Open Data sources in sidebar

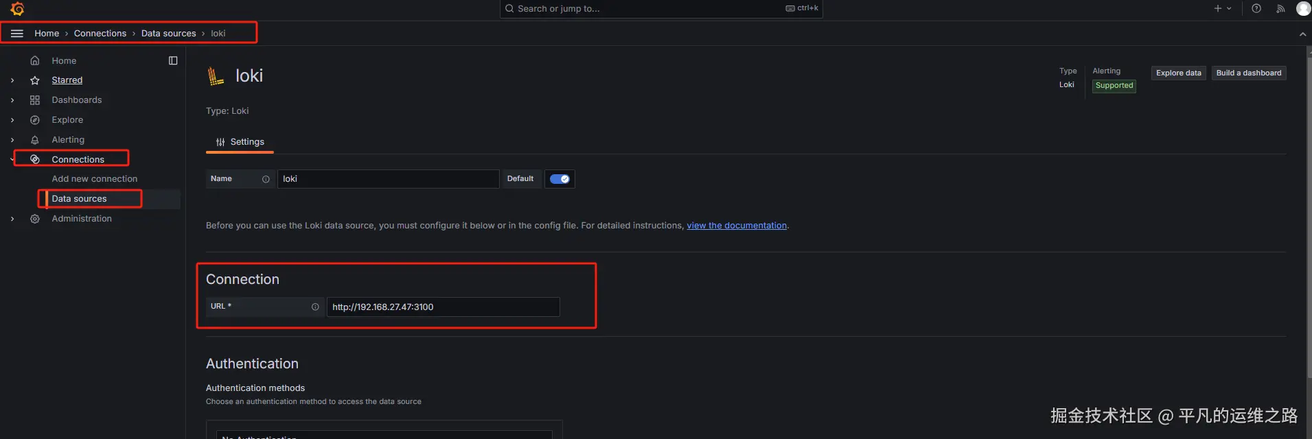point(79,199)
